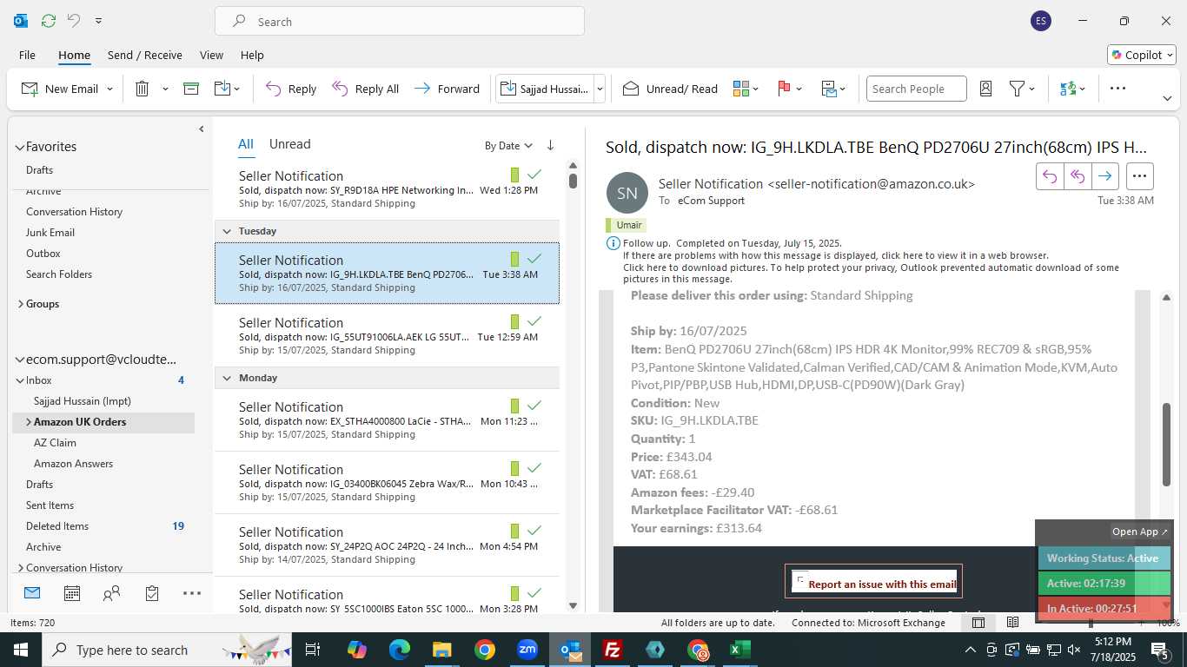Click the Umair category tag
The width and height of the screenshot is (1187, 667).
tap(626, 225)
